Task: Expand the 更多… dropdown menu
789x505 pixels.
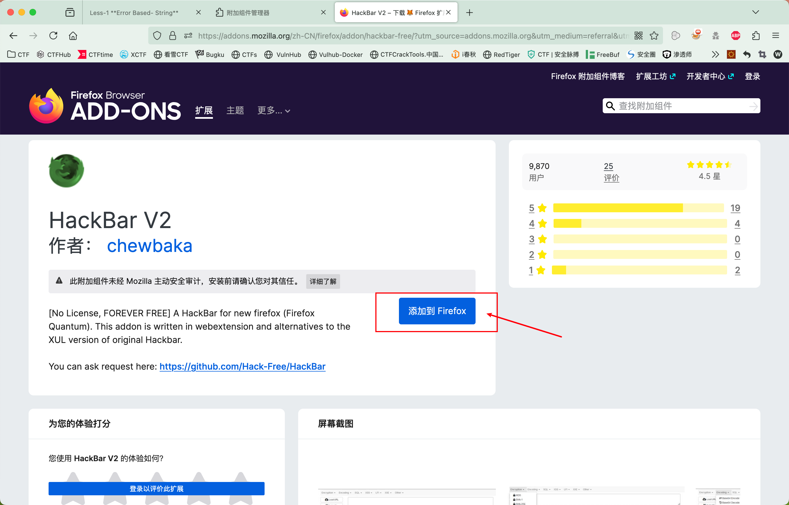Action: point(274,110)
